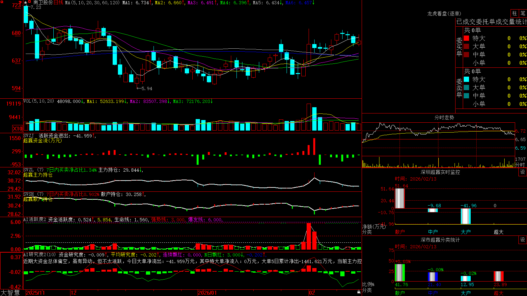527x296 pixels.
Task: Click the lock icon at the timeline's right end
Action: [x=359, y=292]
